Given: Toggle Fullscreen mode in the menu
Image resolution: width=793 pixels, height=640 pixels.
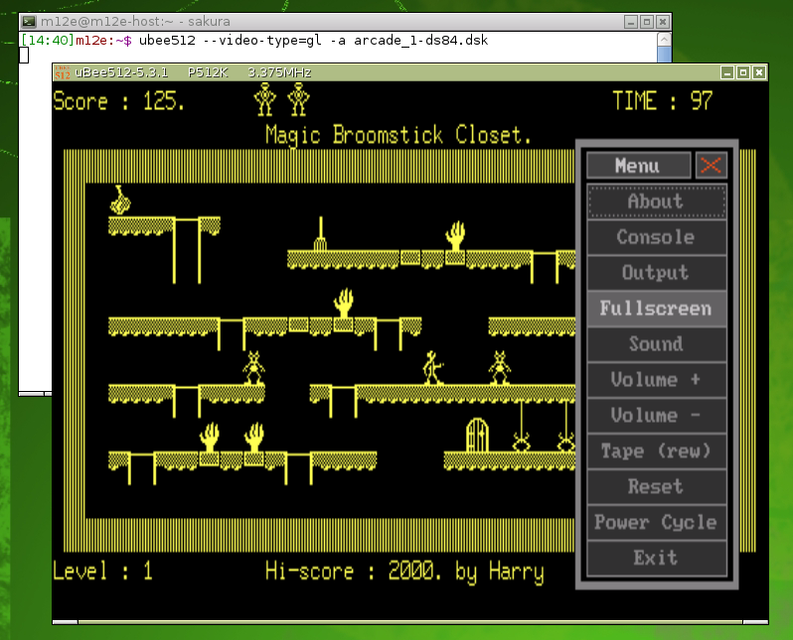Looking at the screenshot, I should [x=656, y=309].
